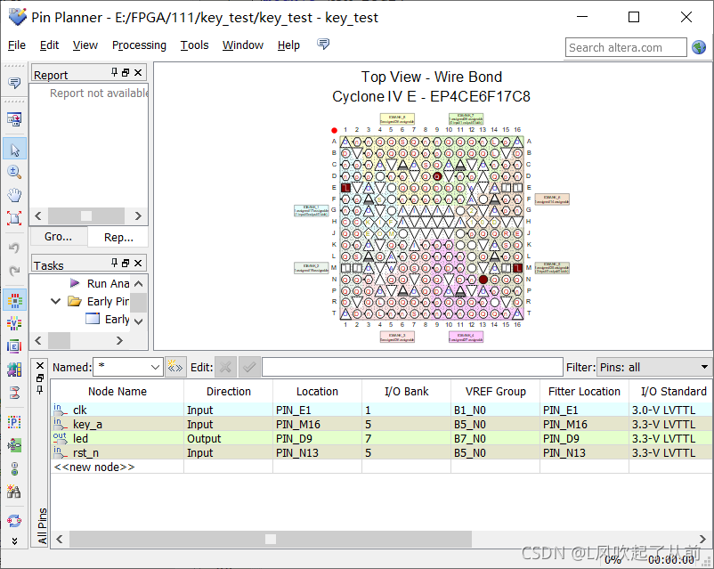Sort by the VREF Group column header
The height and width of the screenshot is (569, 714).
(x=495, y=391)
